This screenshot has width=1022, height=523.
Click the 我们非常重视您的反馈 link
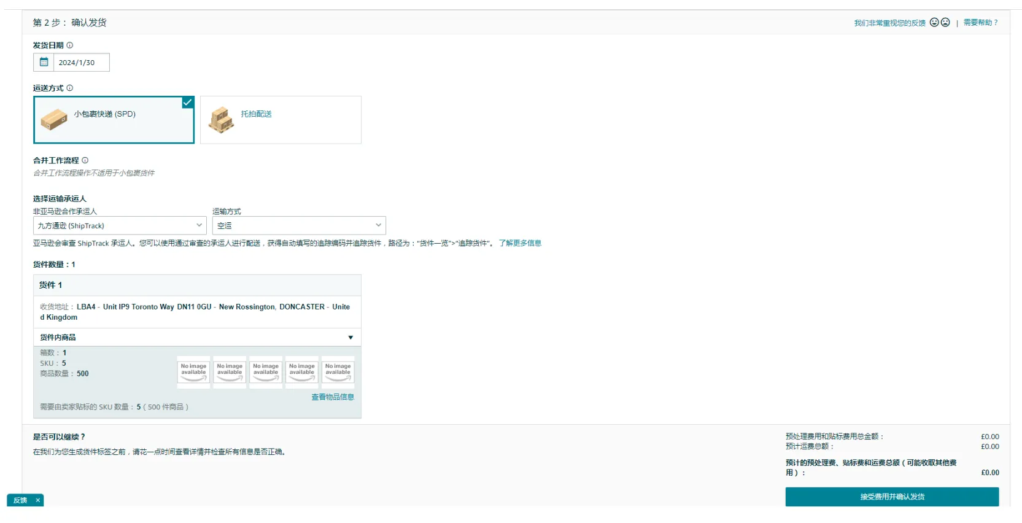[889, 23]
